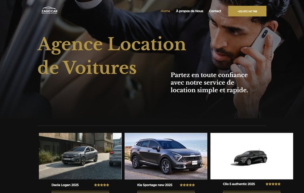Click the Clio 5 star rating
Image resolution: width=304 pixels, height=193 pixels.
tap(273, 184)
